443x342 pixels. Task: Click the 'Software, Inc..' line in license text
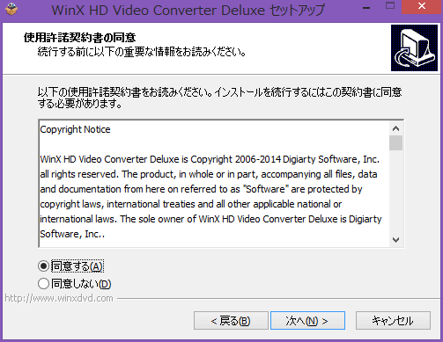pyautogui.click(x=72, y=234)
